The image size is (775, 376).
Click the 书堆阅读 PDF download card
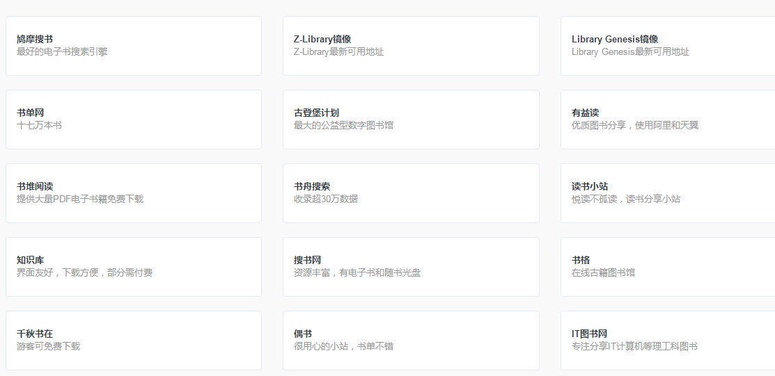134,193
